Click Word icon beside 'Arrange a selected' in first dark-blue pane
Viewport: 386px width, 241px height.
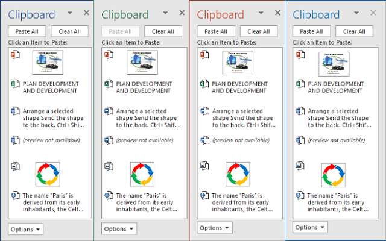click(x=15, y=111)
